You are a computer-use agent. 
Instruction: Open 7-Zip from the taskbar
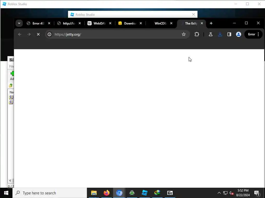[170, 193]
